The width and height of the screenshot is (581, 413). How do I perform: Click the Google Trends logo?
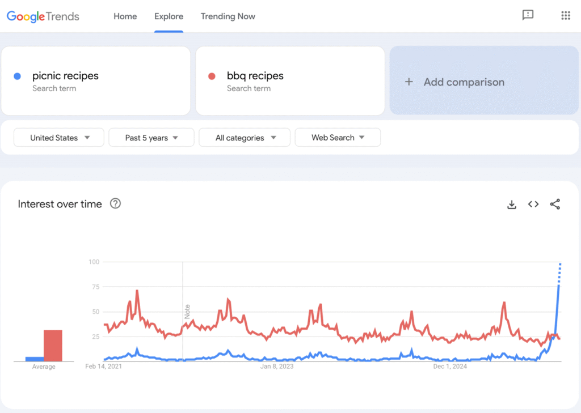pyautogui.click(x=42, y=16)
